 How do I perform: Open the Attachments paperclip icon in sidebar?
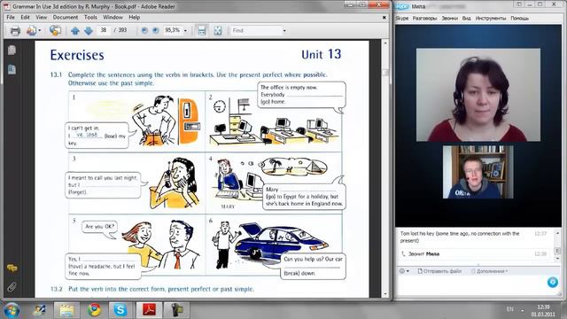tap(12, 287)
